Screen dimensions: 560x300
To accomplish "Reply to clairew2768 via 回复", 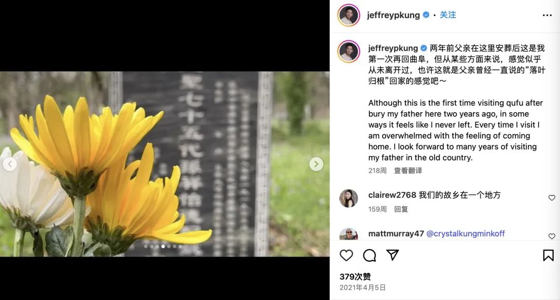I will point(401,209).
